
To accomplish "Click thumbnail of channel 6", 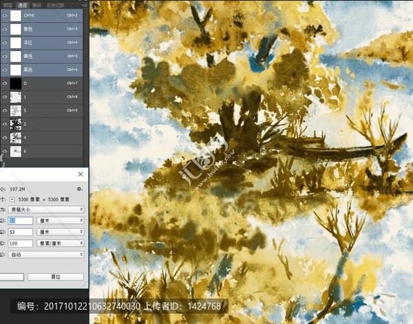I will 16,152.
